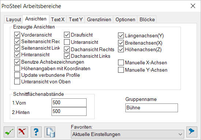Click the 2.Hinten distance input field

[x=69, y=111]
